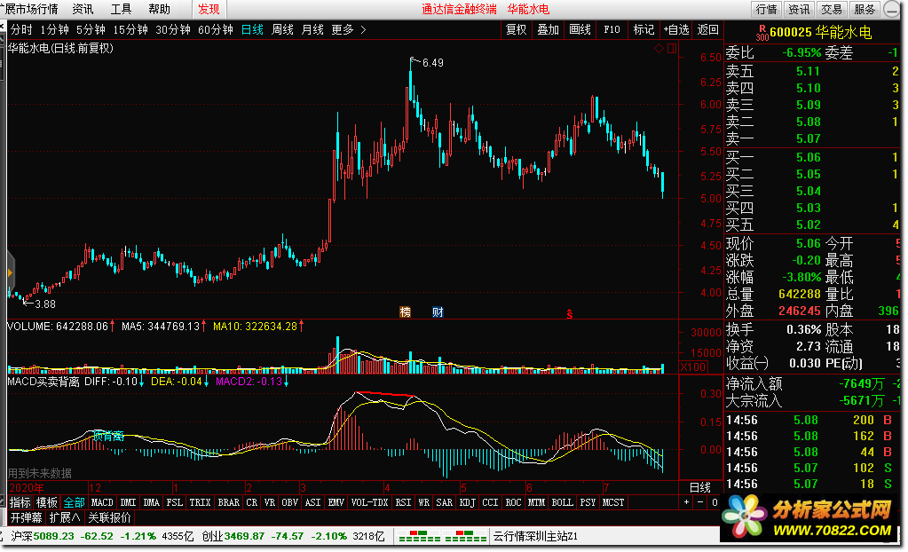Select the BRAR indicator
Viewport: 908px width, 552px height.
click(x=228, y=502)
